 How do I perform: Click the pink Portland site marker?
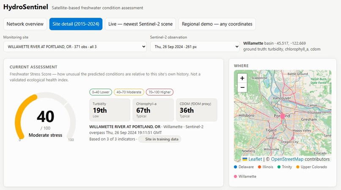(283, 116)
